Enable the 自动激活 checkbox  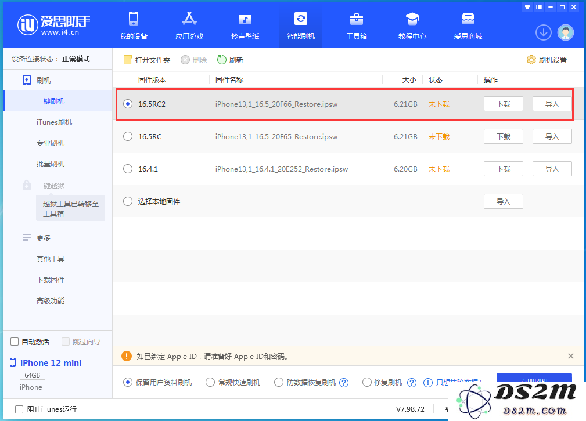(15, 342)
